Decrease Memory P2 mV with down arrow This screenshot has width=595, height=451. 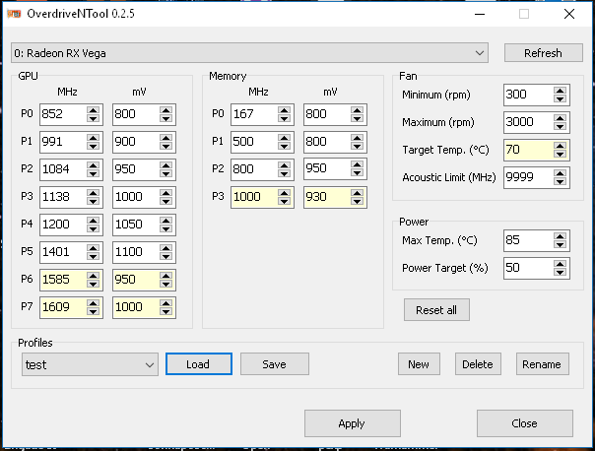click(x=357, y=173)
